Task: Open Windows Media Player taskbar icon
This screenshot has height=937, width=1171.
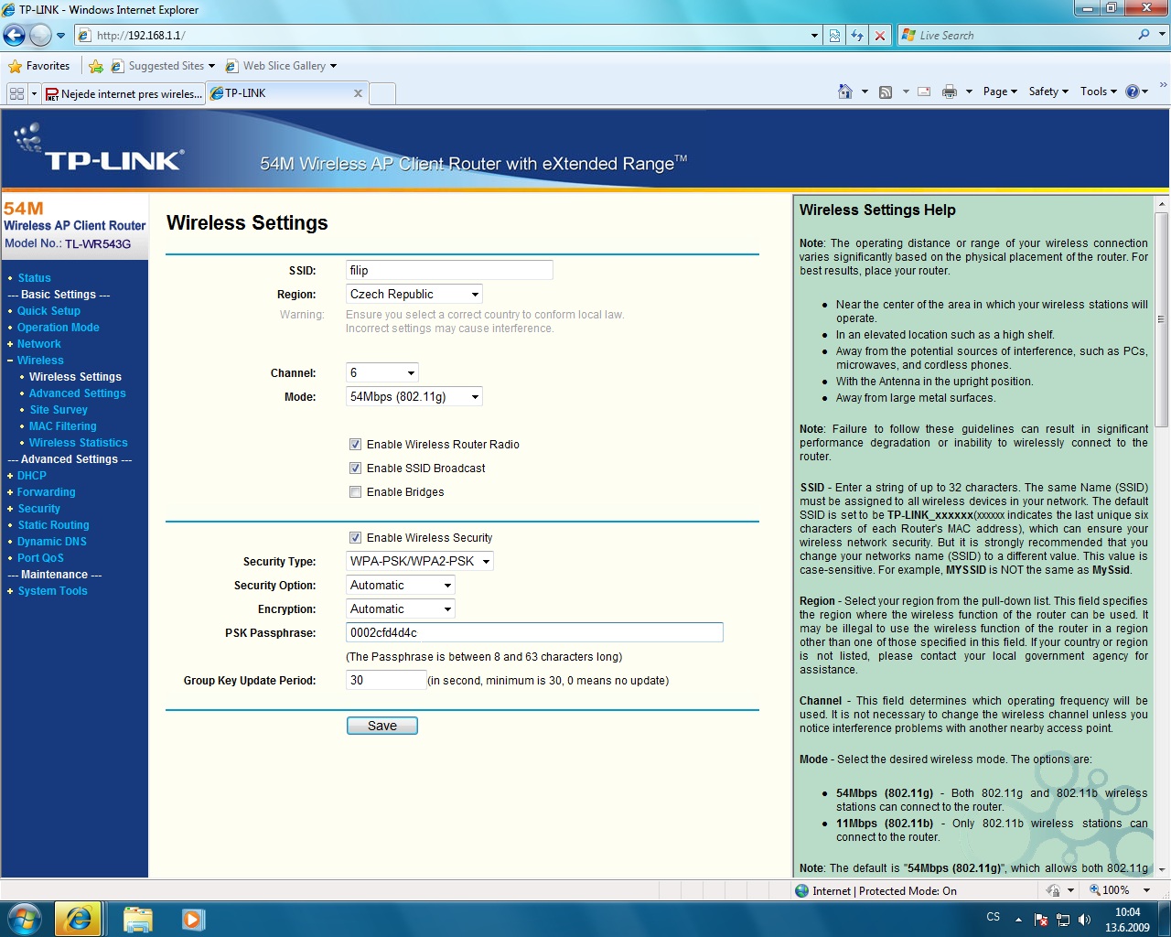Action: (193, 919)
